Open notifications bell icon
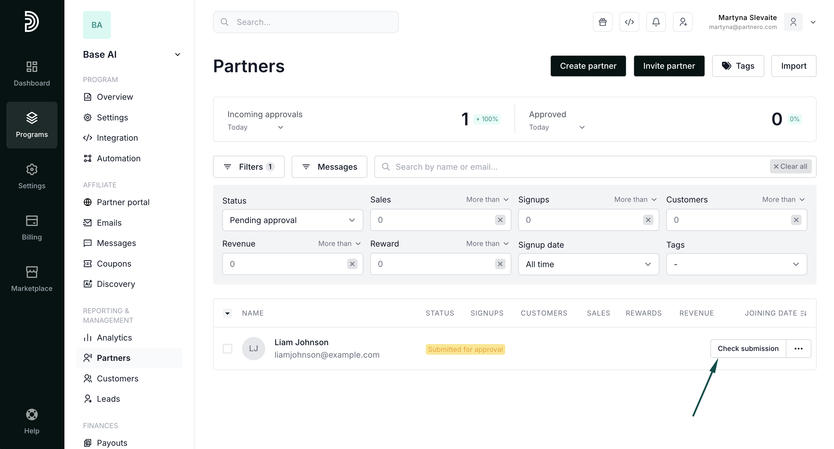 tap(656, 22)
